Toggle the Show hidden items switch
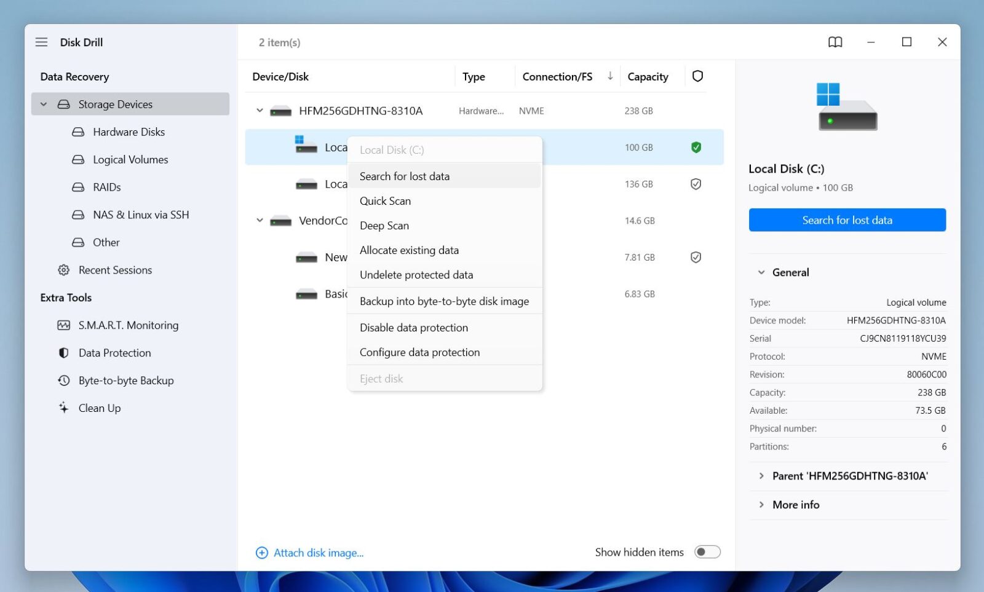The width and height of the screenshot is (984, 592). pos(707,551)
